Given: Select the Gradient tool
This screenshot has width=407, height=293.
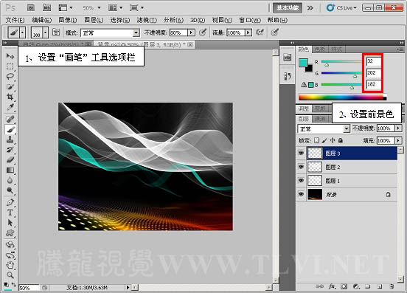Looking at the screenshot, I should 10,170.
